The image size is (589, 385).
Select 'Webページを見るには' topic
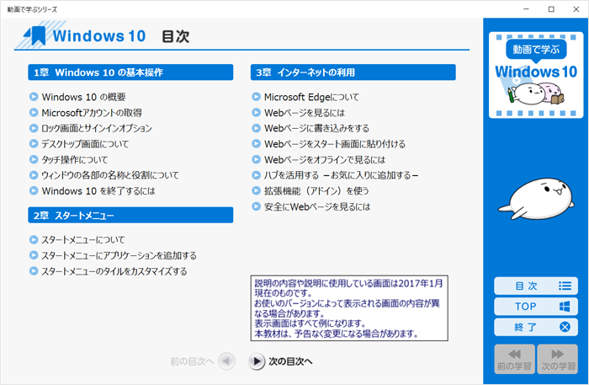tap(305, 113)
